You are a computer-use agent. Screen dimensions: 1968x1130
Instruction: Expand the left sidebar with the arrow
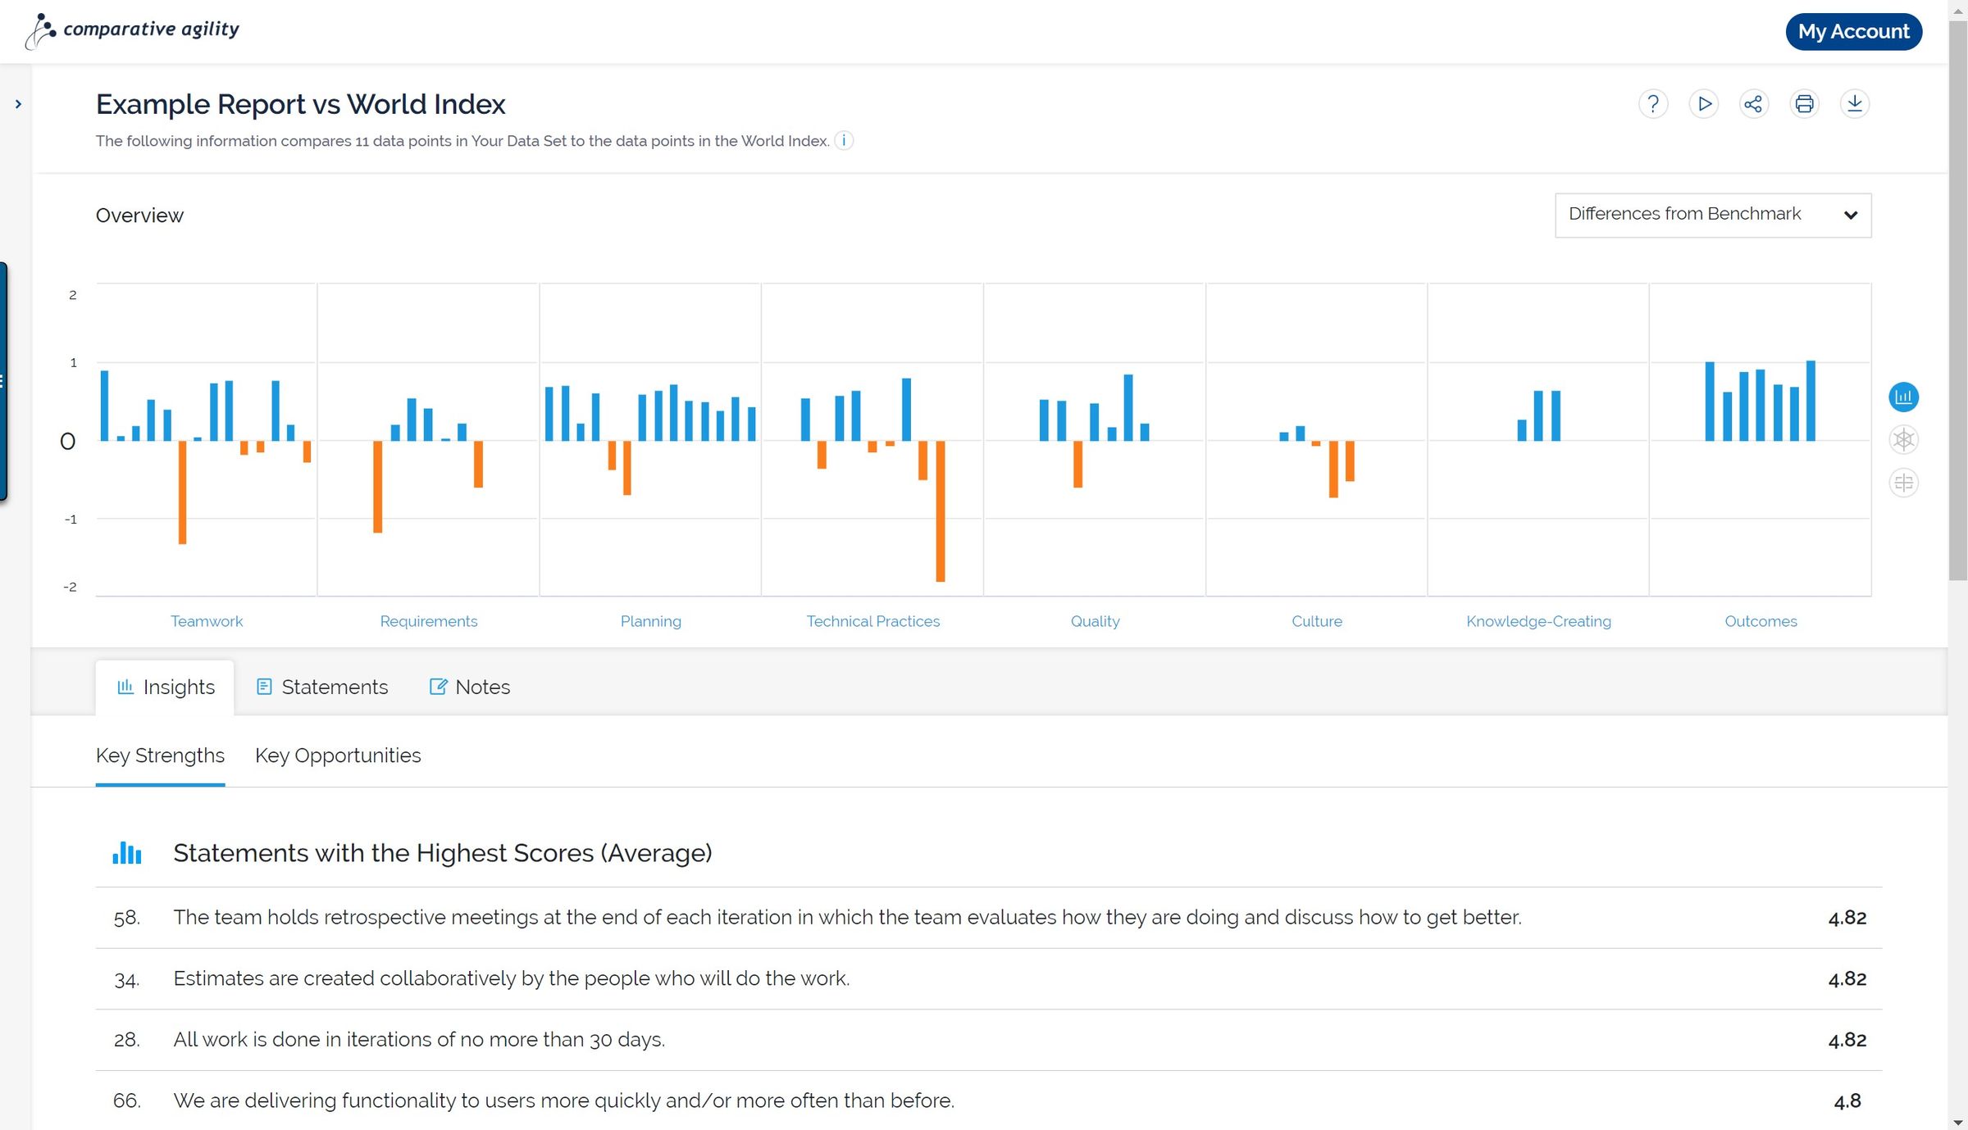16,102
